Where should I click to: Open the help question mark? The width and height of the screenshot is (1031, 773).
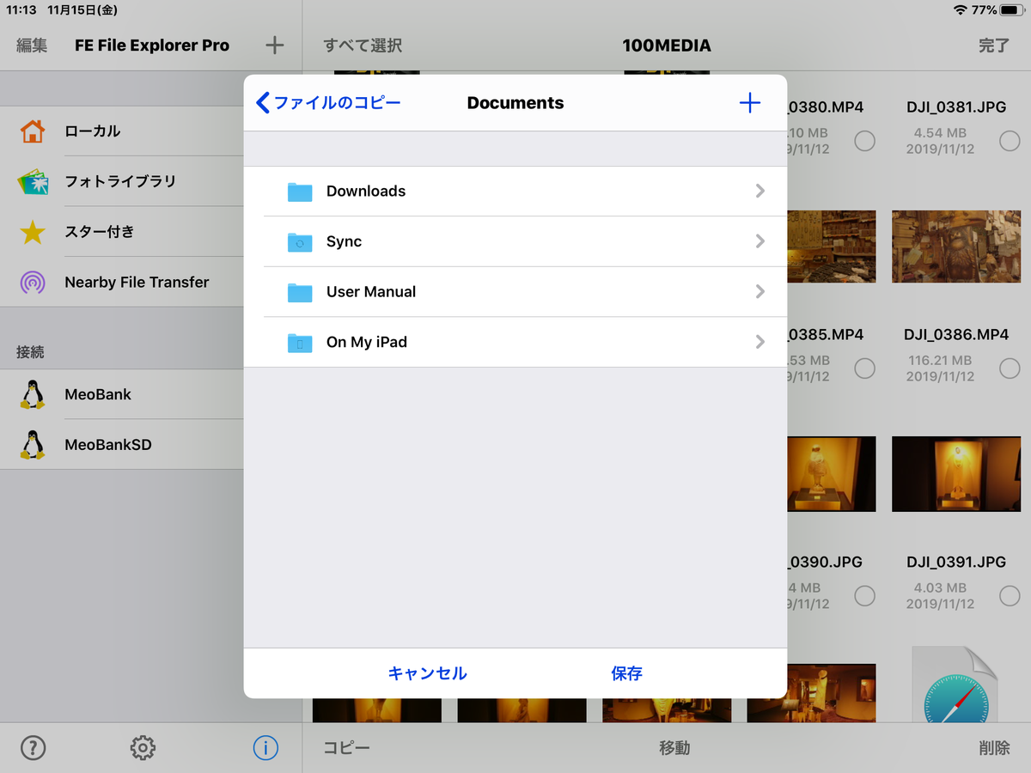(x=33, y=748)
